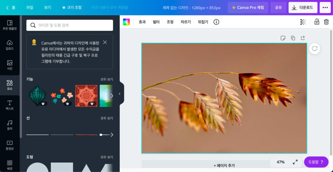Open the 텍스트 text sidebar tab

pos(10,105)
